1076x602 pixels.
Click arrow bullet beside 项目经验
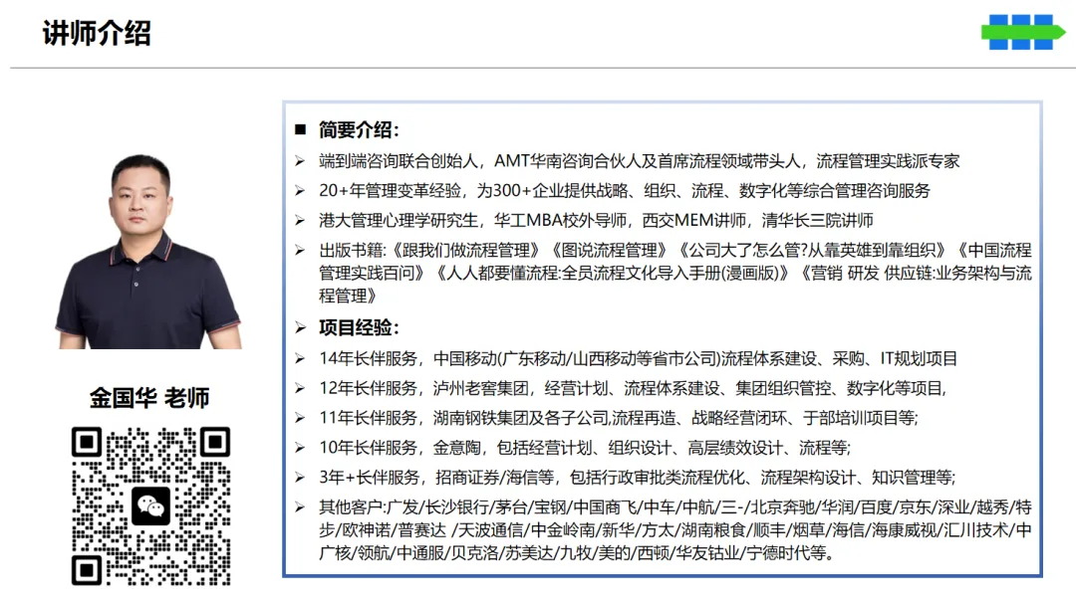301,327
